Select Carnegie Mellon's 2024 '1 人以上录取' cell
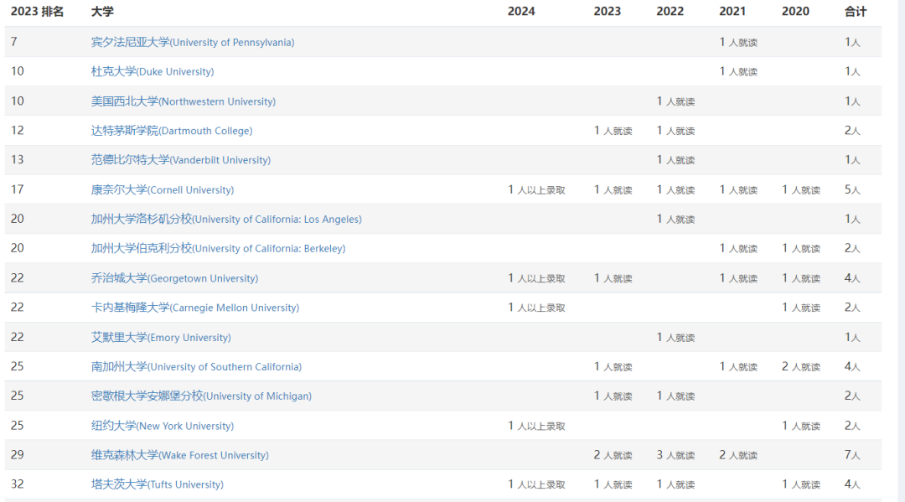 point(537,308)
